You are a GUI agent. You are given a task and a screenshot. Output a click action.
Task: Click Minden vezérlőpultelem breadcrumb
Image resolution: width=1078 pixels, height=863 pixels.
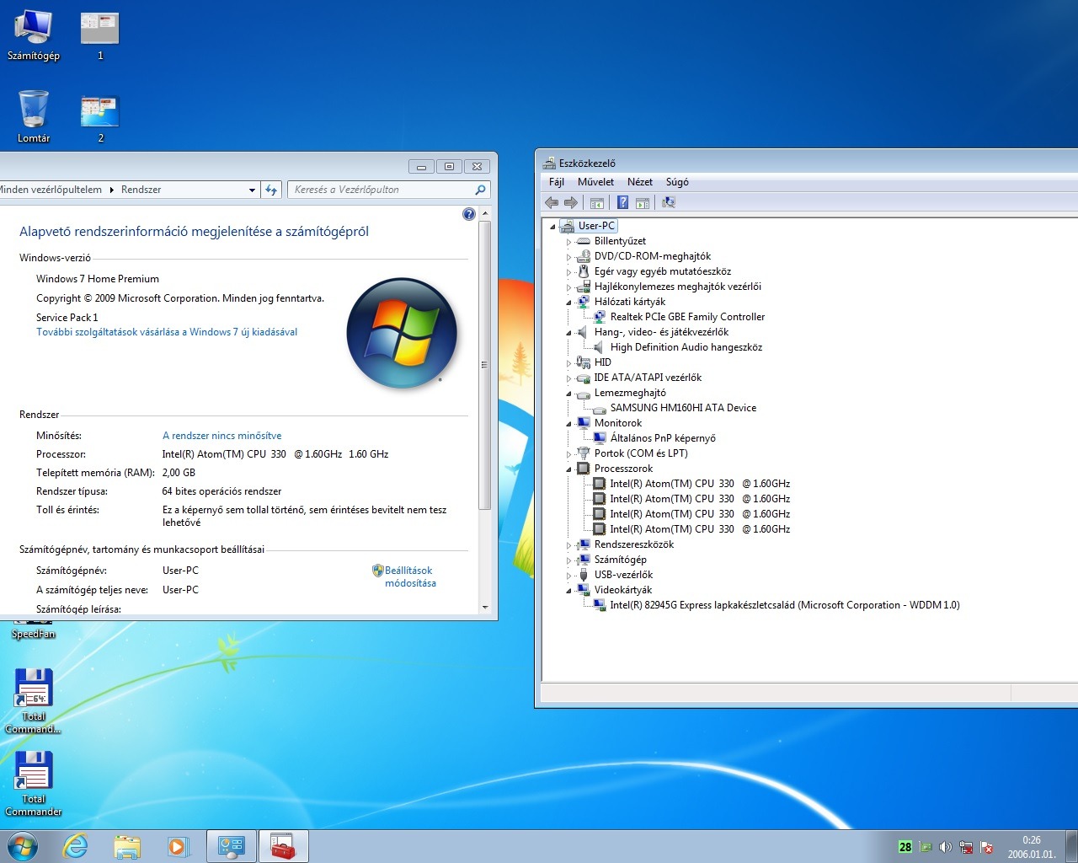click(50, 190)
